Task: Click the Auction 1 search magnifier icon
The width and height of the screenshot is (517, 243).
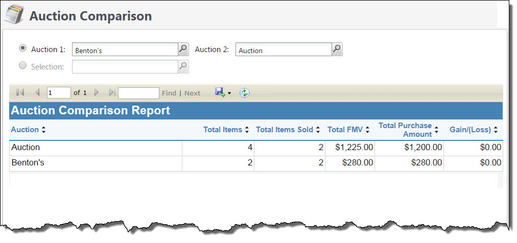Action: point(183,49)
